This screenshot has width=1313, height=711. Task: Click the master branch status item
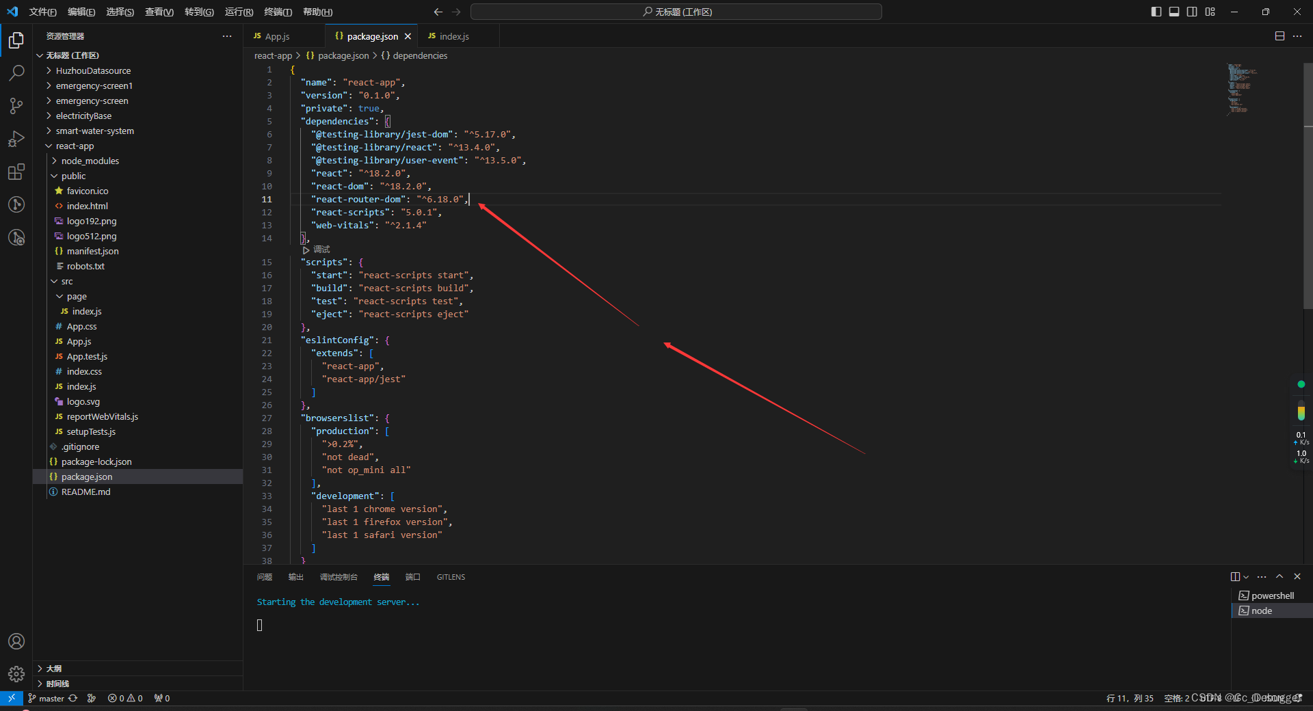pyautogui.click(x=46, y=698)
